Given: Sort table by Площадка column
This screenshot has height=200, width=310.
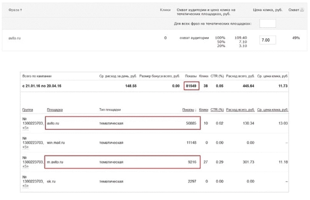Looking at the screenshot, I should (55, 110).
